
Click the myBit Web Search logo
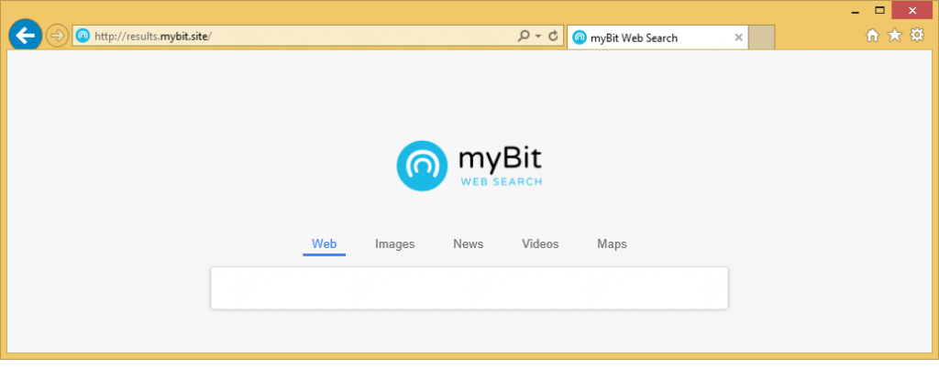pos(469,166)
